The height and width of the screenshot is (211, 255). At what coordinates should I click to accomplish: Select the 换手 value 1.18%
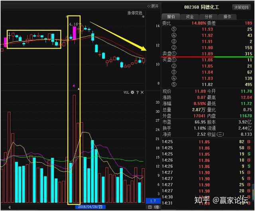pos(200,128)
